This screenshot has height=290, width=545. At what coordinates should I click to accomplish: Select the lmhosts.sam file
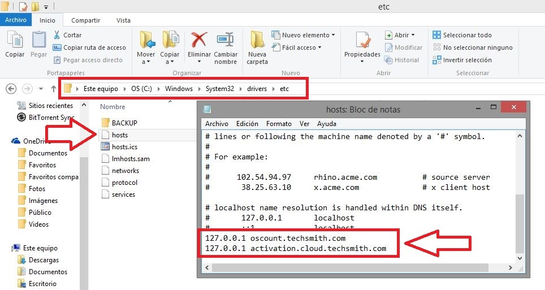coord(126,158)
